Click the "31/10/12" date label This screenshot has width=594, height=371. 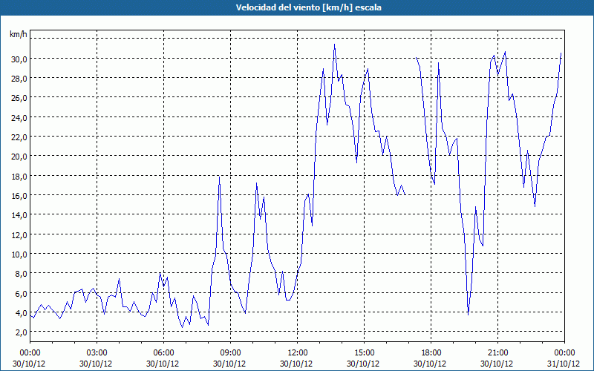(564, 364)
